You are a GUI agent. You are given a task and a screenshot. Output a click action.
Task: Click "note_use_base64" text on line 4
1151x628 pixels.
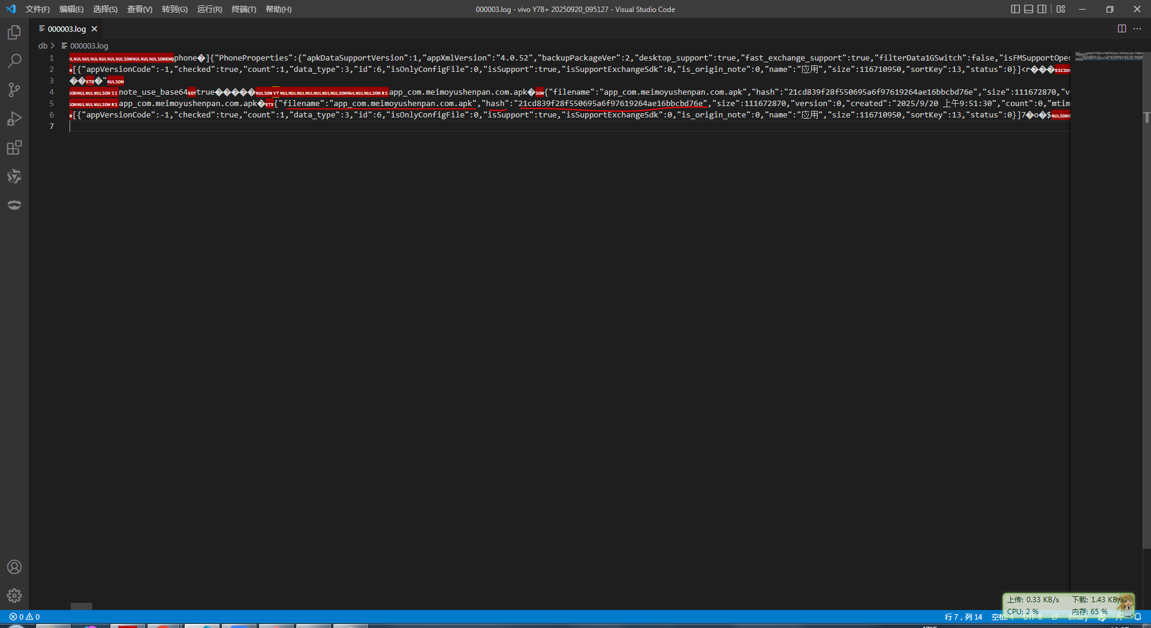pos(153,92)
